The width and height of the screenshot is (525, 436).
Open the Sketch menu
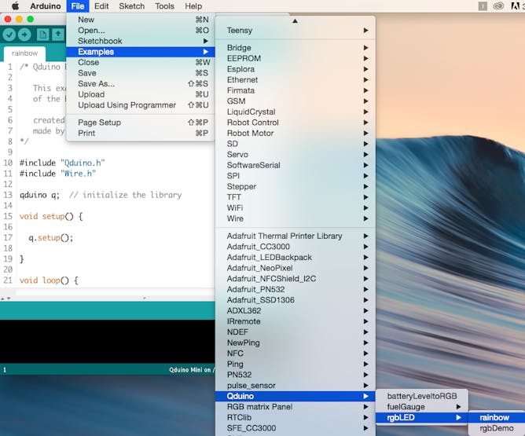click(x=131, y=6)
